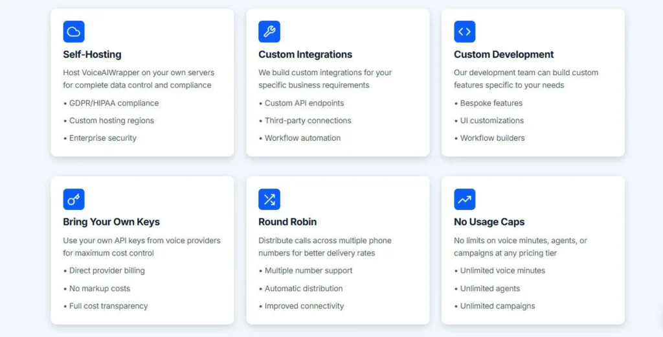Click the Round Robin title
Image resolution: width=663 pixels, height=337 pixels.
point(288,222)
